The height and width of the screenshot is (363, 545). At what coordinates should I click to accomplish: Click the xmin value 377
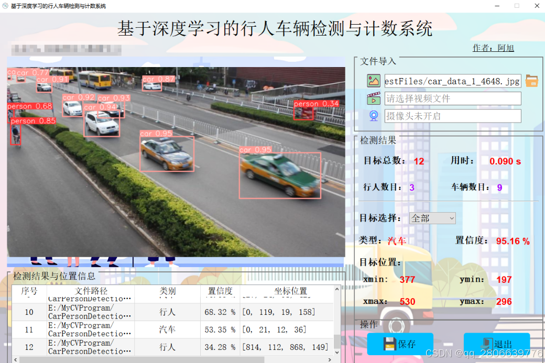[x=407, y=280]
